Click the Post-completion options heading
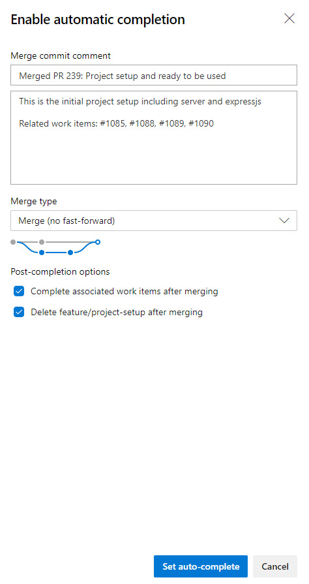 click(x=60, y=271)
